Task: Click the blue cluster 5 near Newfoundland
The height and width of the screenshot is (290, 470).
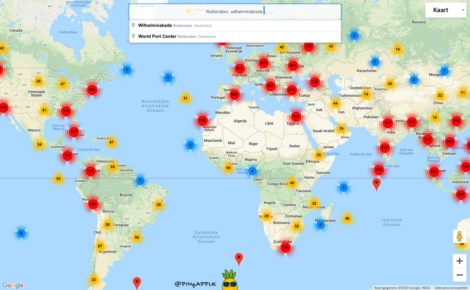Action: pos(127,70)
